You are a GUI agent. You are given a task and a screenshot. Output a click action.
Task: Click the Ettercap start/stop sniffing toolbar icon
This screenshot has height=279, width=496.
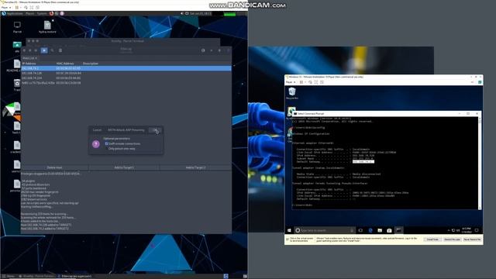click(x=44, y=50)
